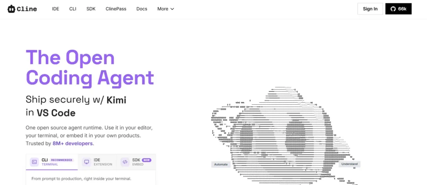Click 'From prompt to production' description text
427x185 pixels.
81,179
